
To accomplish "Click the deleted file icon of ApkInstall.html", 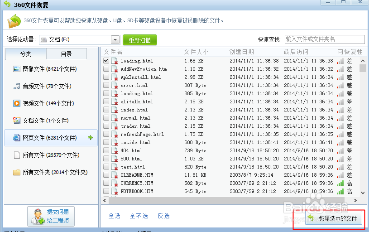I will [115, 77].
